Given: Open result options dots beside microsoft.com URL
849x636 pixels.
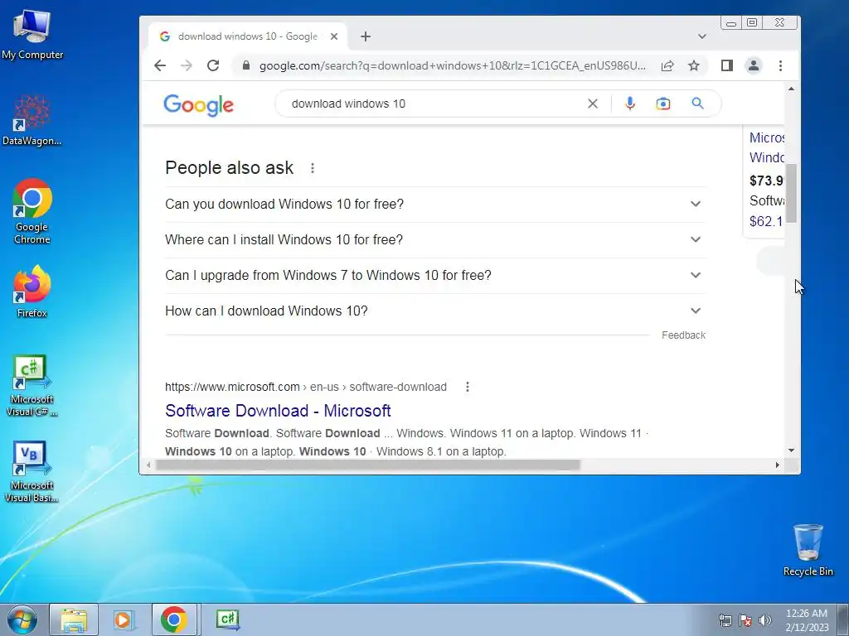Looking at the screenshot, I should click(x=468, y=387).
